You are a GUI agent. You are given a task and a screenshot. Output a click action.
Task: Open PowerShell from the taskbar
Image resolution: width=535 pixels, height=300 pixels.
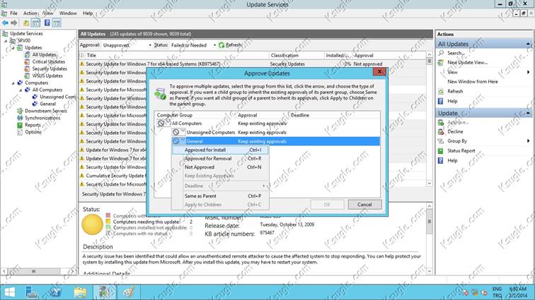56,292
